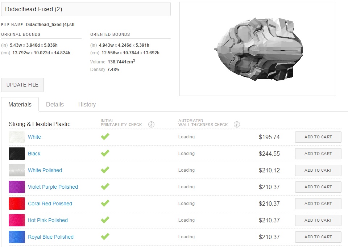Screen dimensions: 348x247
Task: Add White material to cart
Action: tap(318, 137)
